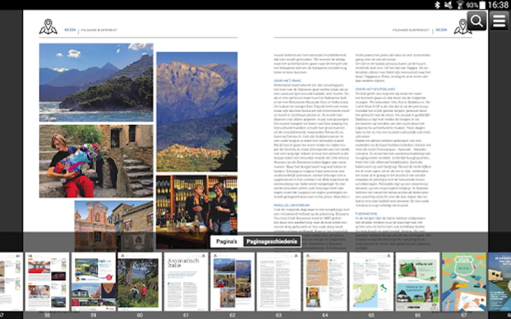The image size is (511, 319).
Task: Open page 65 map thumbnail
Action: point(372,281)
